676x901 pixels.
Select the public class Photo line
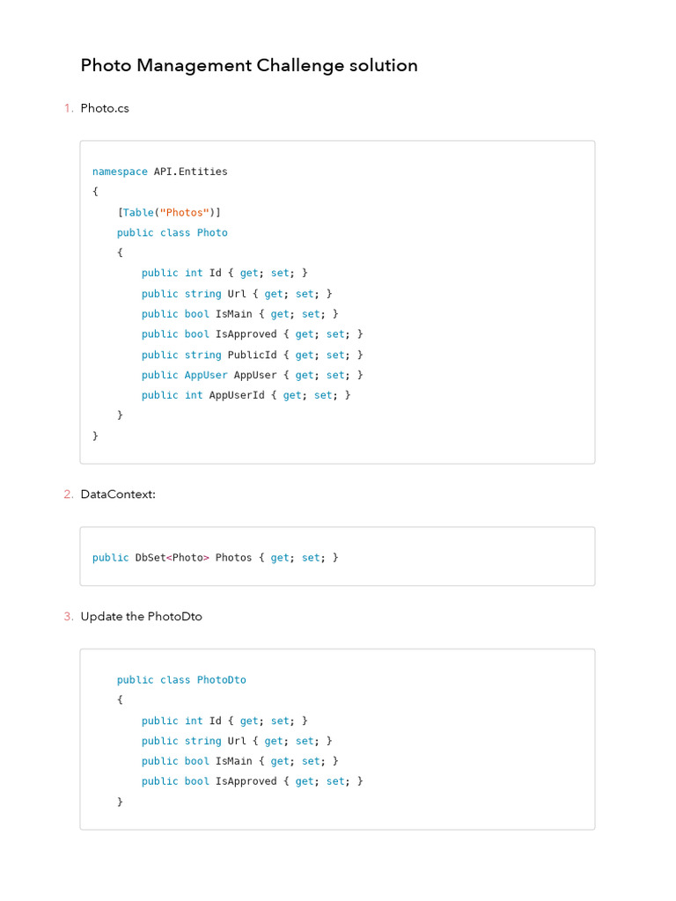172,233
